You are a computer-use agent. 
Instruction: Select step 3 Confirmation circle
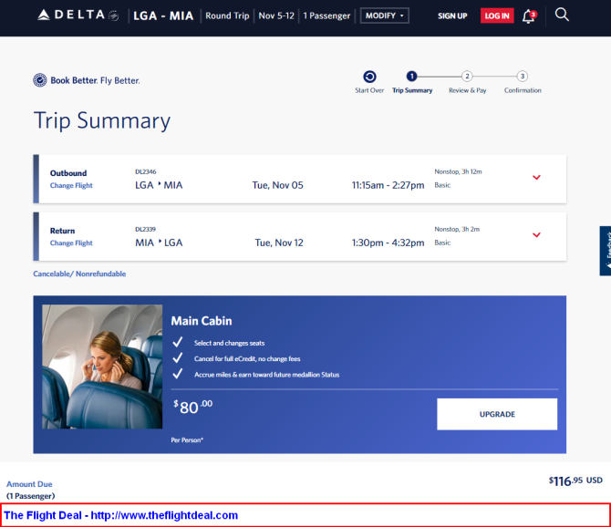click(523, 76)
